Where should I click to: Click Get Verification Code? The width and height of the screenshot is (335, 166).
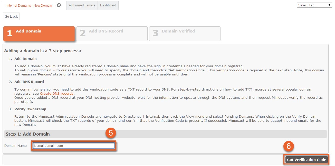coord(306,159)
